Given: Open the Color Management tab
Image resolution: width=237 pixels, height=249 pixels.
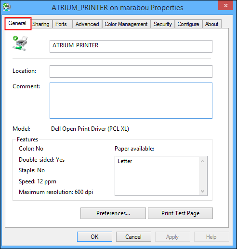Looking at the screenshot, I should coord(126,24).
